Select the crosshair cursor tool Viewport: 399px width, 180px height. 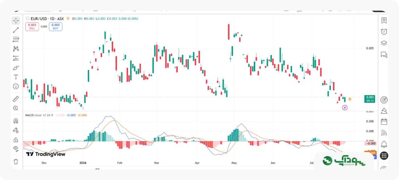[x=16, y=21]
